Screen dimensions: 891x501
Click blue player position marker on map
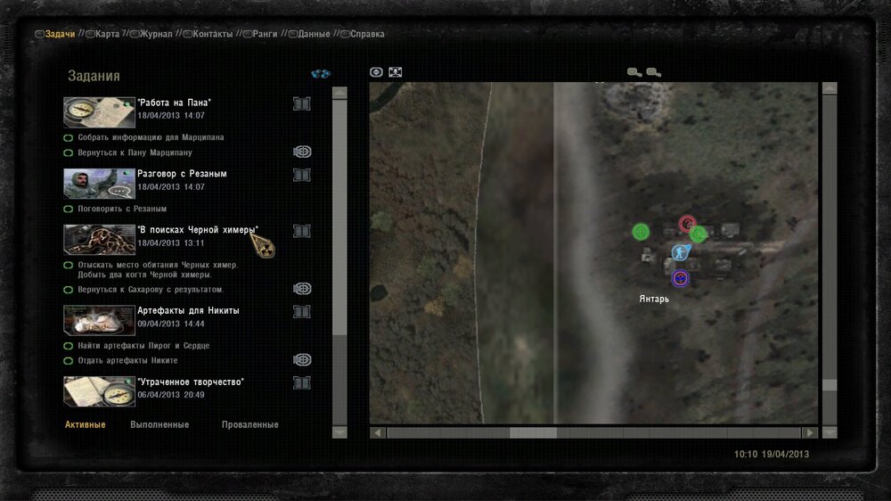681,252
